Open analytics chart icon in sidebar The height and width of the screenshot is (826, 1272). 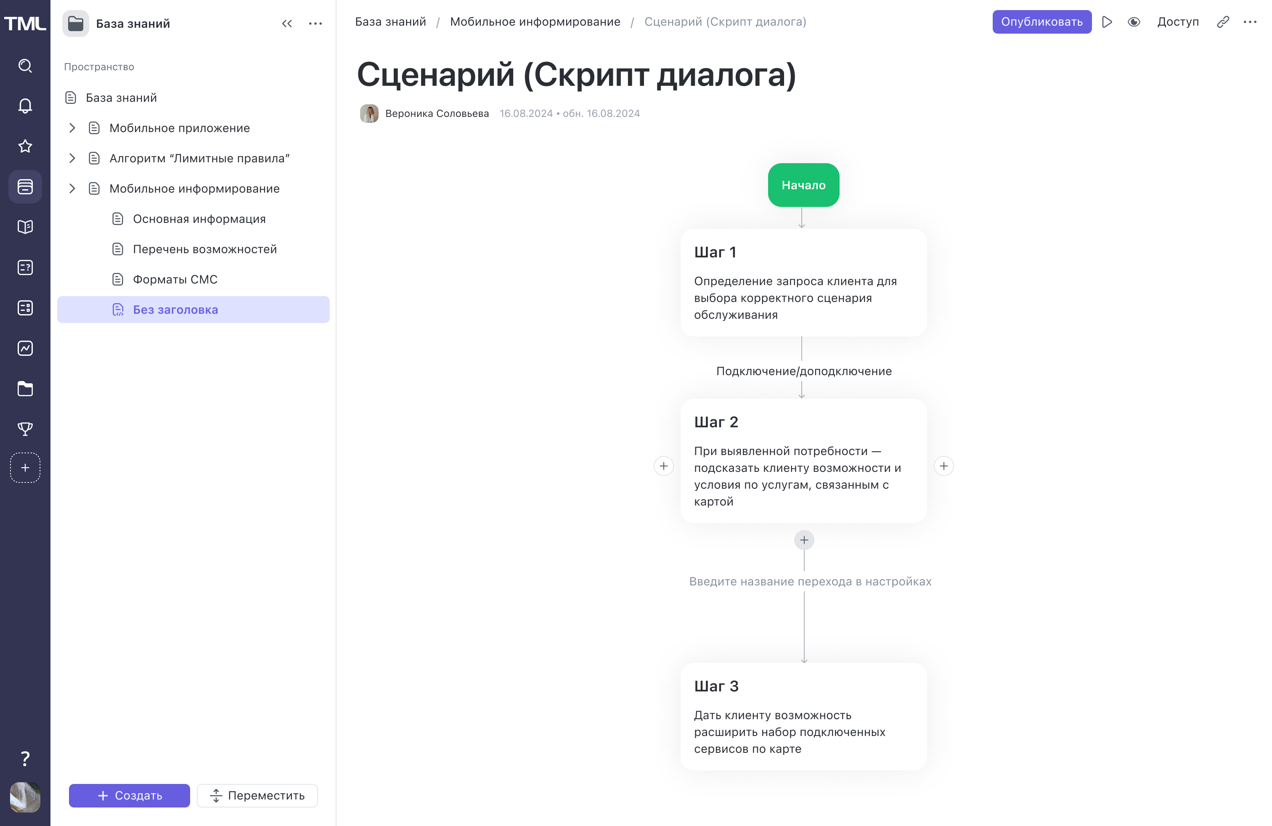25,348
